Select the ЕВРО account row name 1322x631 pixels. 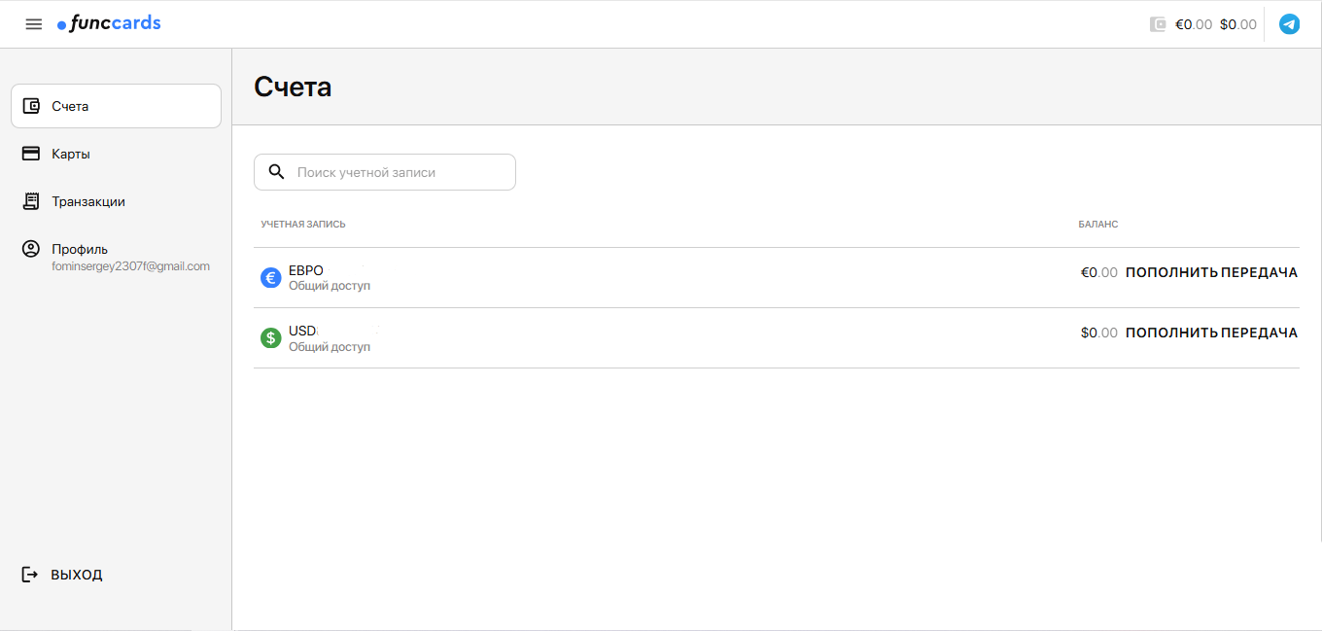pos(306,270)
